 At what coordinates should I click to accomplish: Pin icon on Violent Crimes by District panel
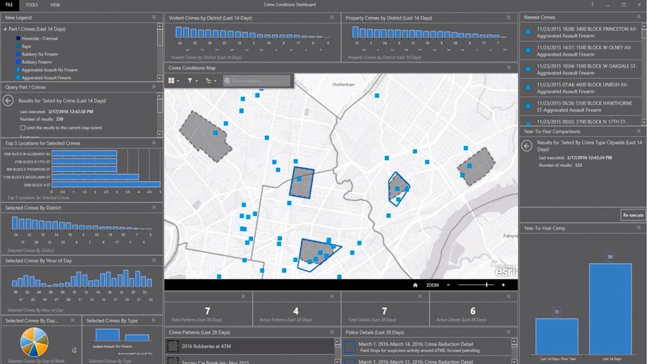[331, 18]
